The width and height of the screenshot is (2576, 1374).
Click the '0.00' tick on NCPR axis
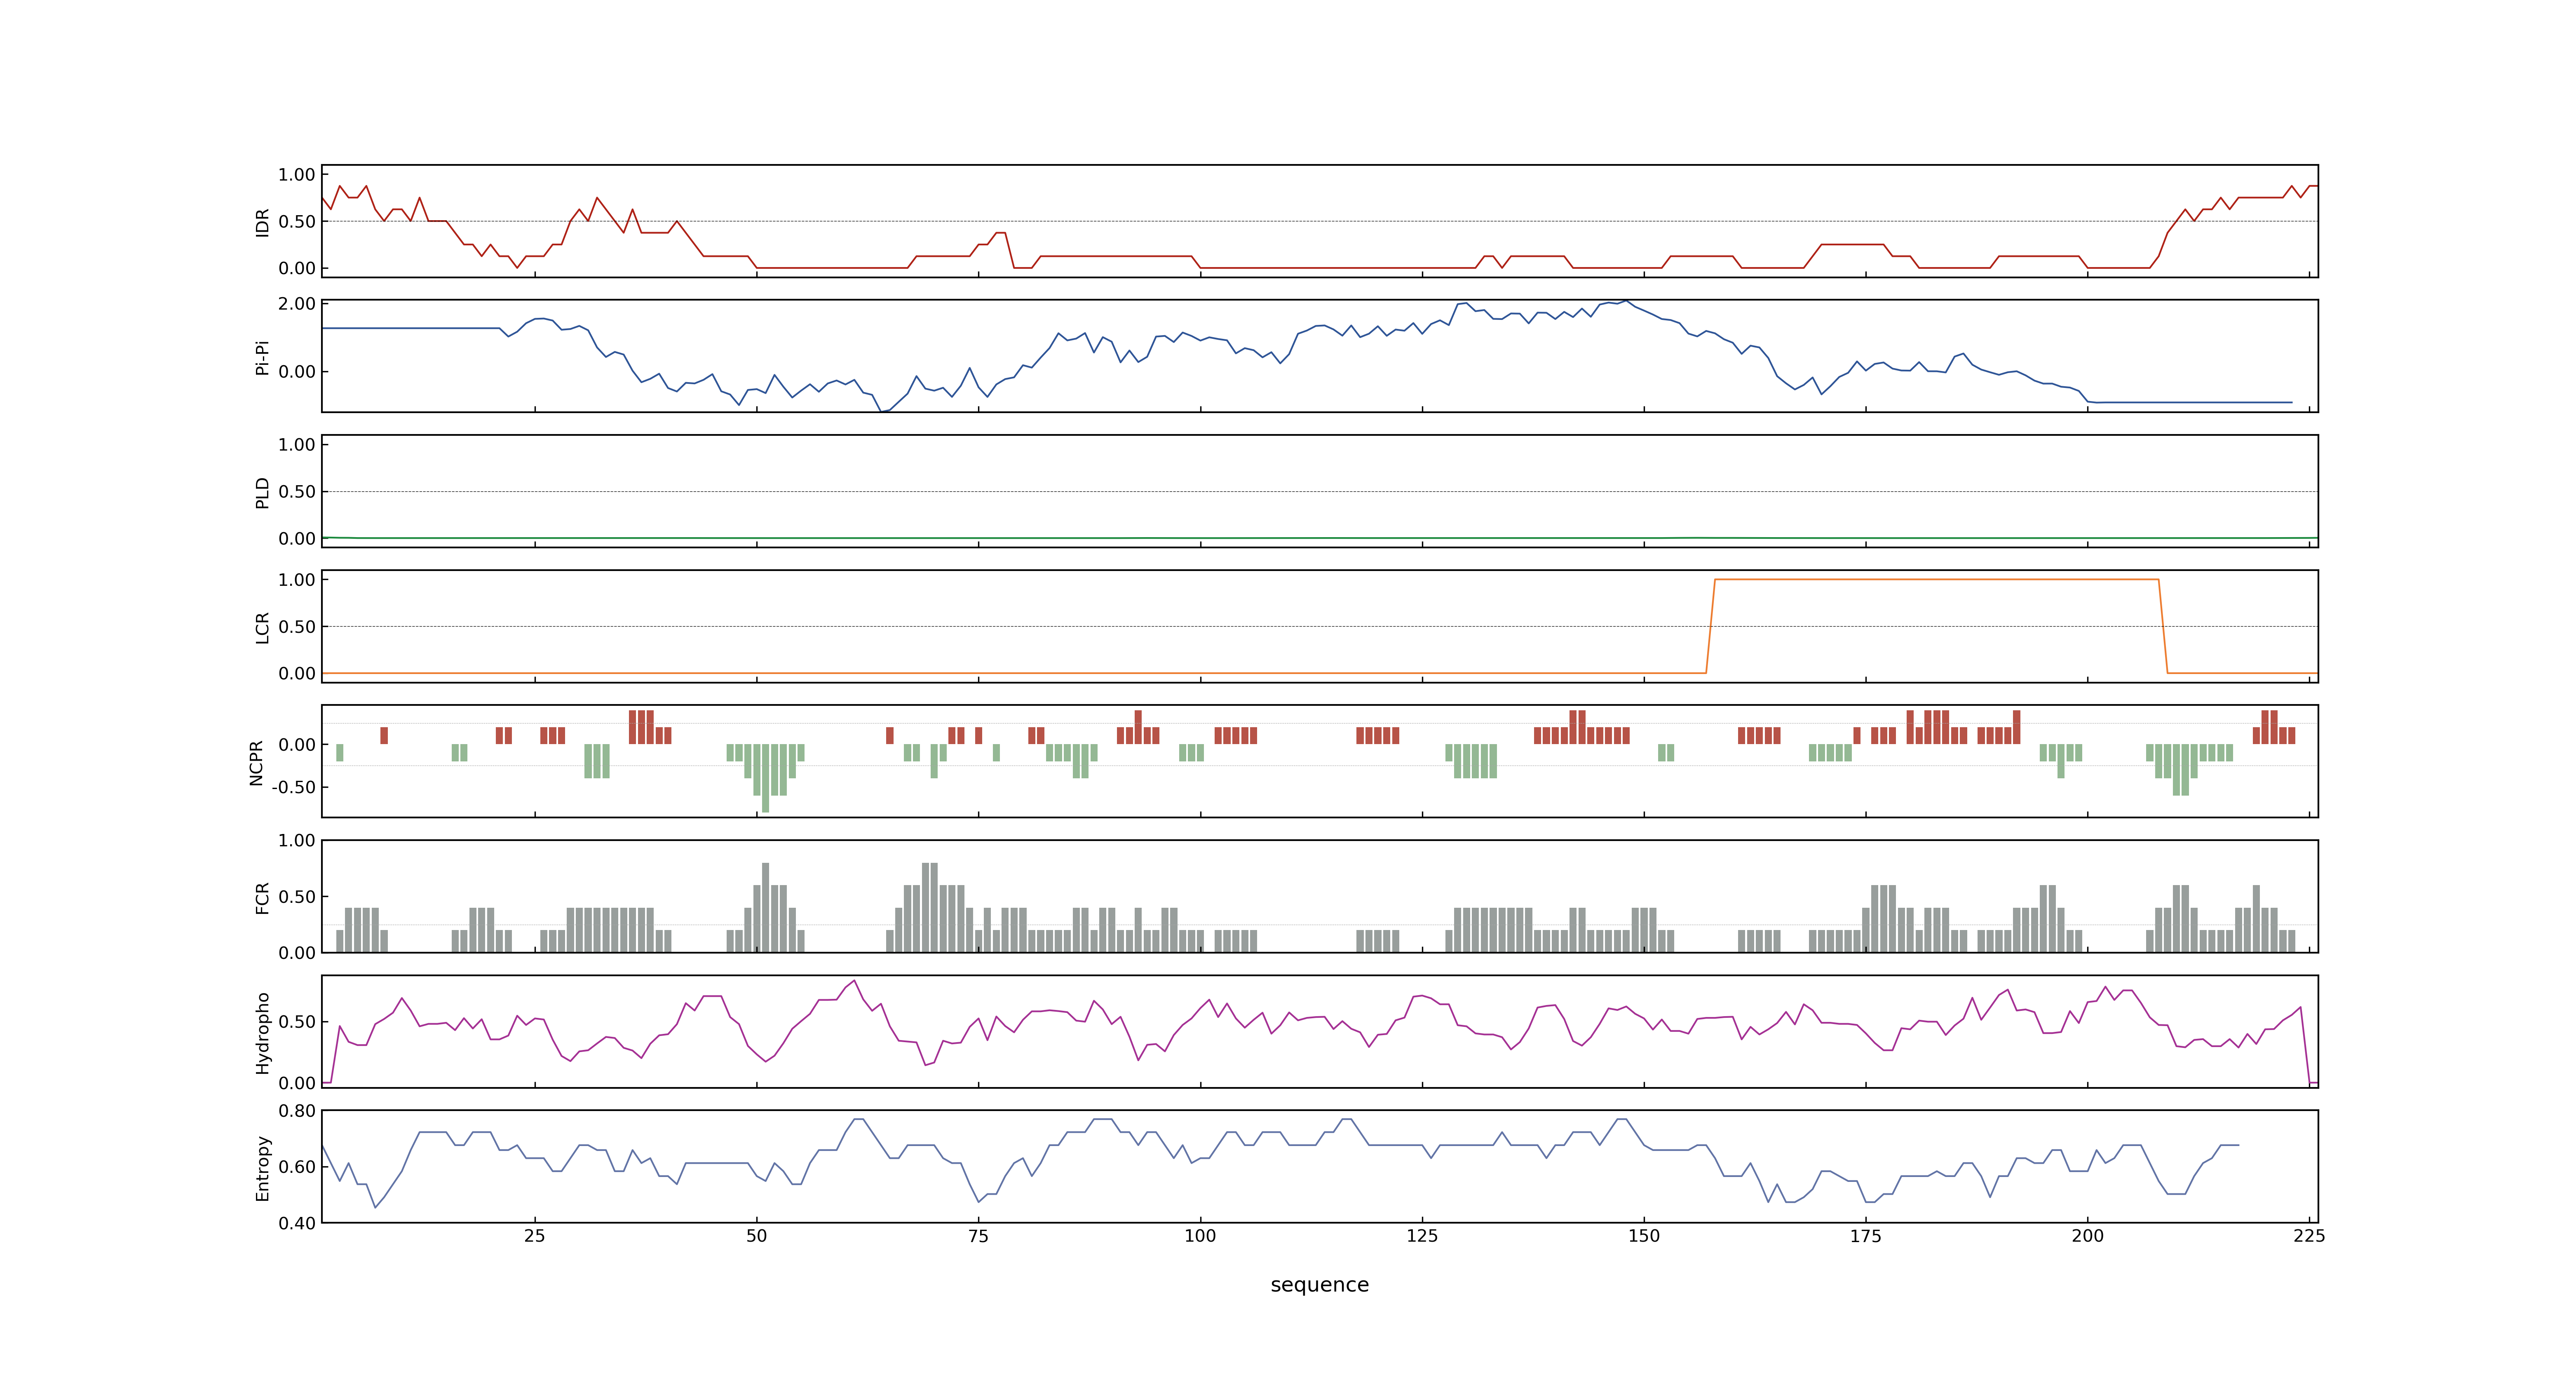297,745
